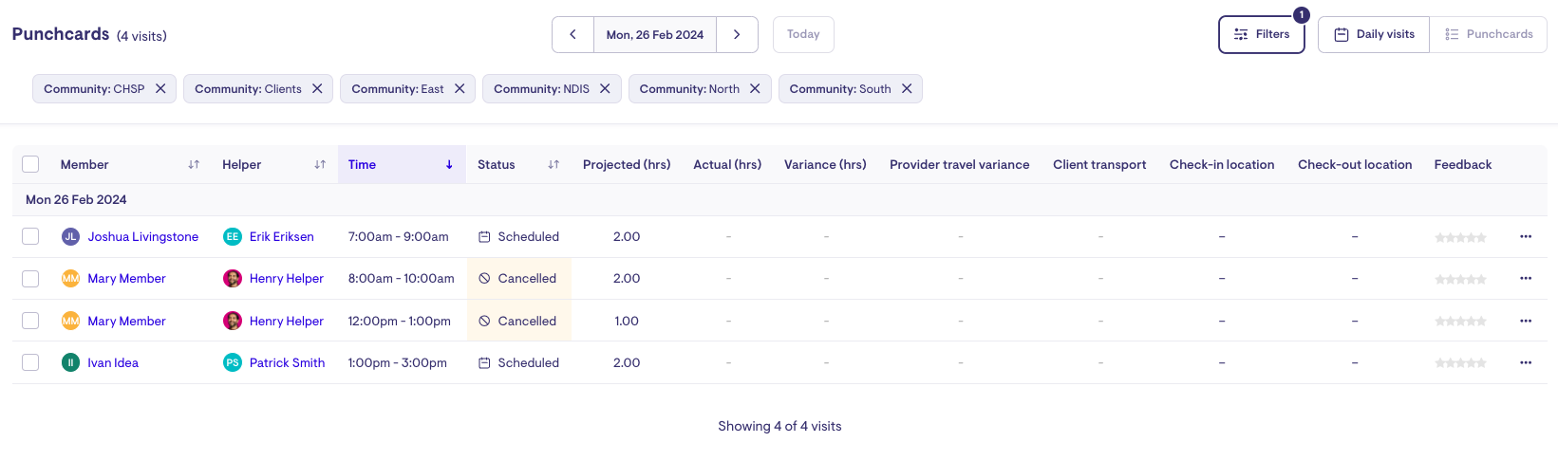
Task: Open the date picker showing Mon, 26 Feb 2024
Action: click(654, 34)
